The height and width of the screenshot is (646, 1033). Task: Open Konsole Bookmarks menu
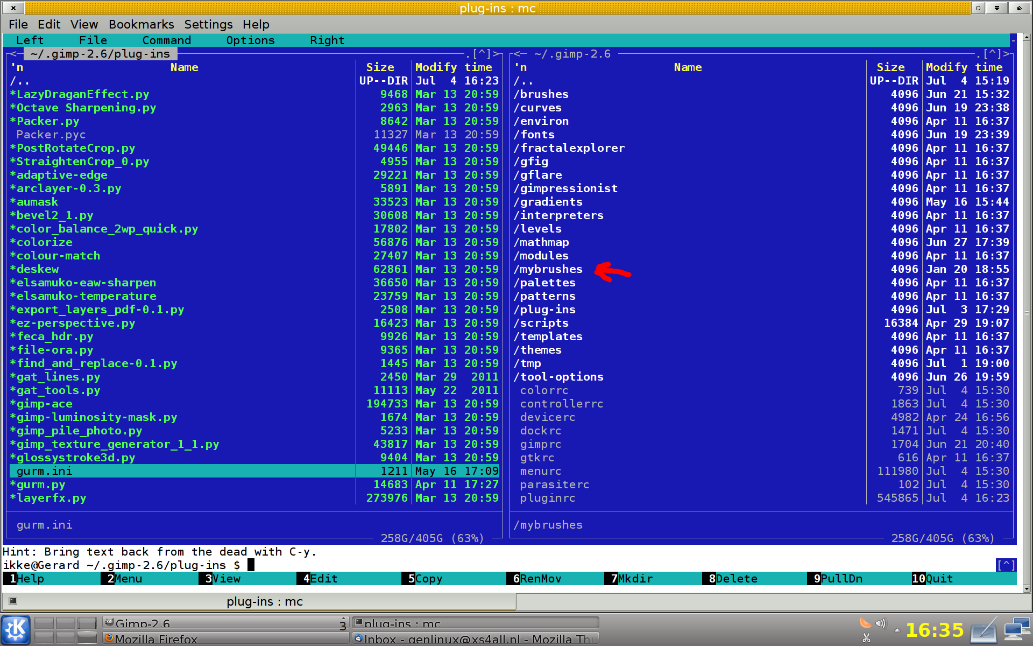tap(141, 24)
